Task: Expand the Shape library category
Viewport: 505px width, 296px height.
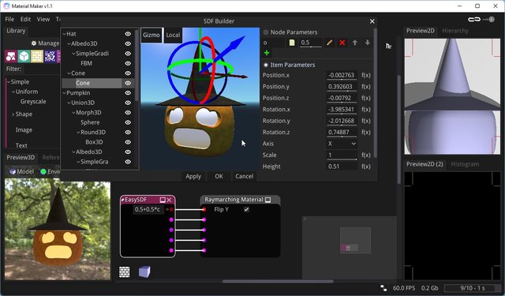Action: coord(13,114)
